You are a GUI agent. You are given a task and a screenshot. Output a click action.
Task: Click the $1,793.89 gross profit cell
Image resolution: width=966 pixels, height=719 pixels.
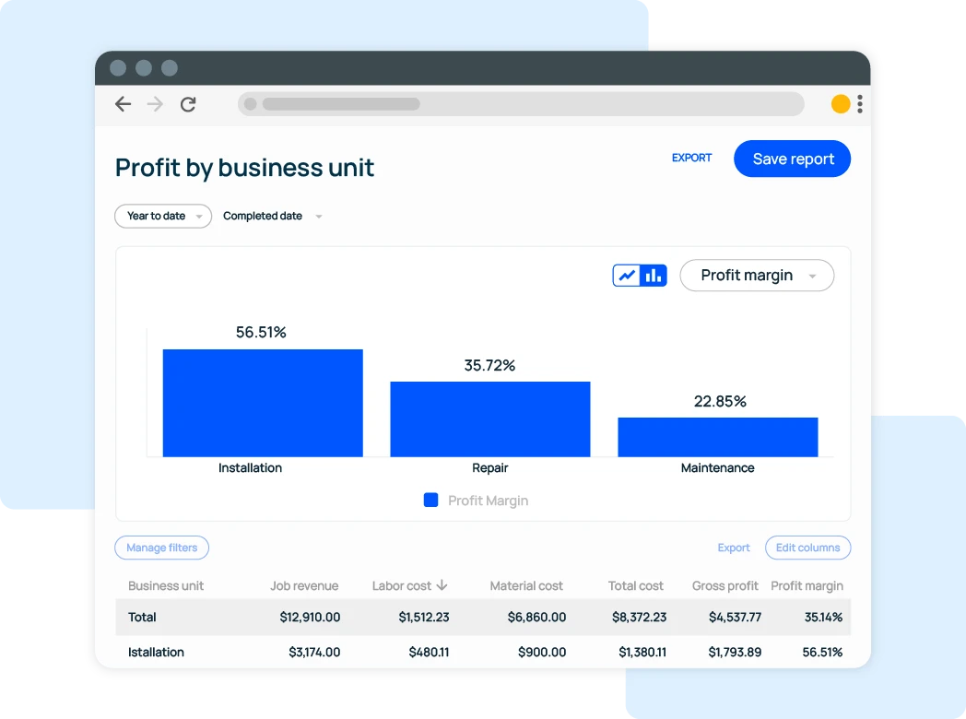click(x=735, y=652)
